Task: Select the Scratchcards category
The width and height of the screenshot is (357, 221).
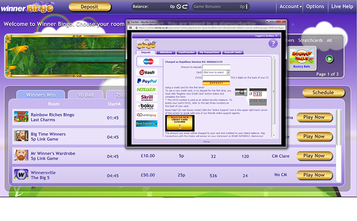Action: [311, 40]
